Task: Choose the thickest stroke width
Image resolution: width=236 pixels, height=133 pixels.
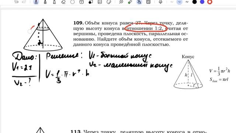Action: pyautogui.click(x=187, y=2)
